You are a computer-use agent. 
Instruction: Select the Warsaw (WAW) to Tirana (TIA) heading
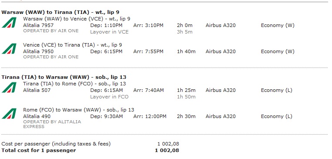61,12
